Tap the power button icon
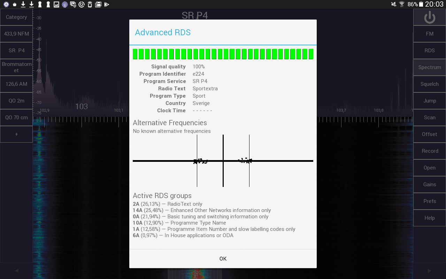This screenshot has width=446, height=279. [x=429, y=17]
